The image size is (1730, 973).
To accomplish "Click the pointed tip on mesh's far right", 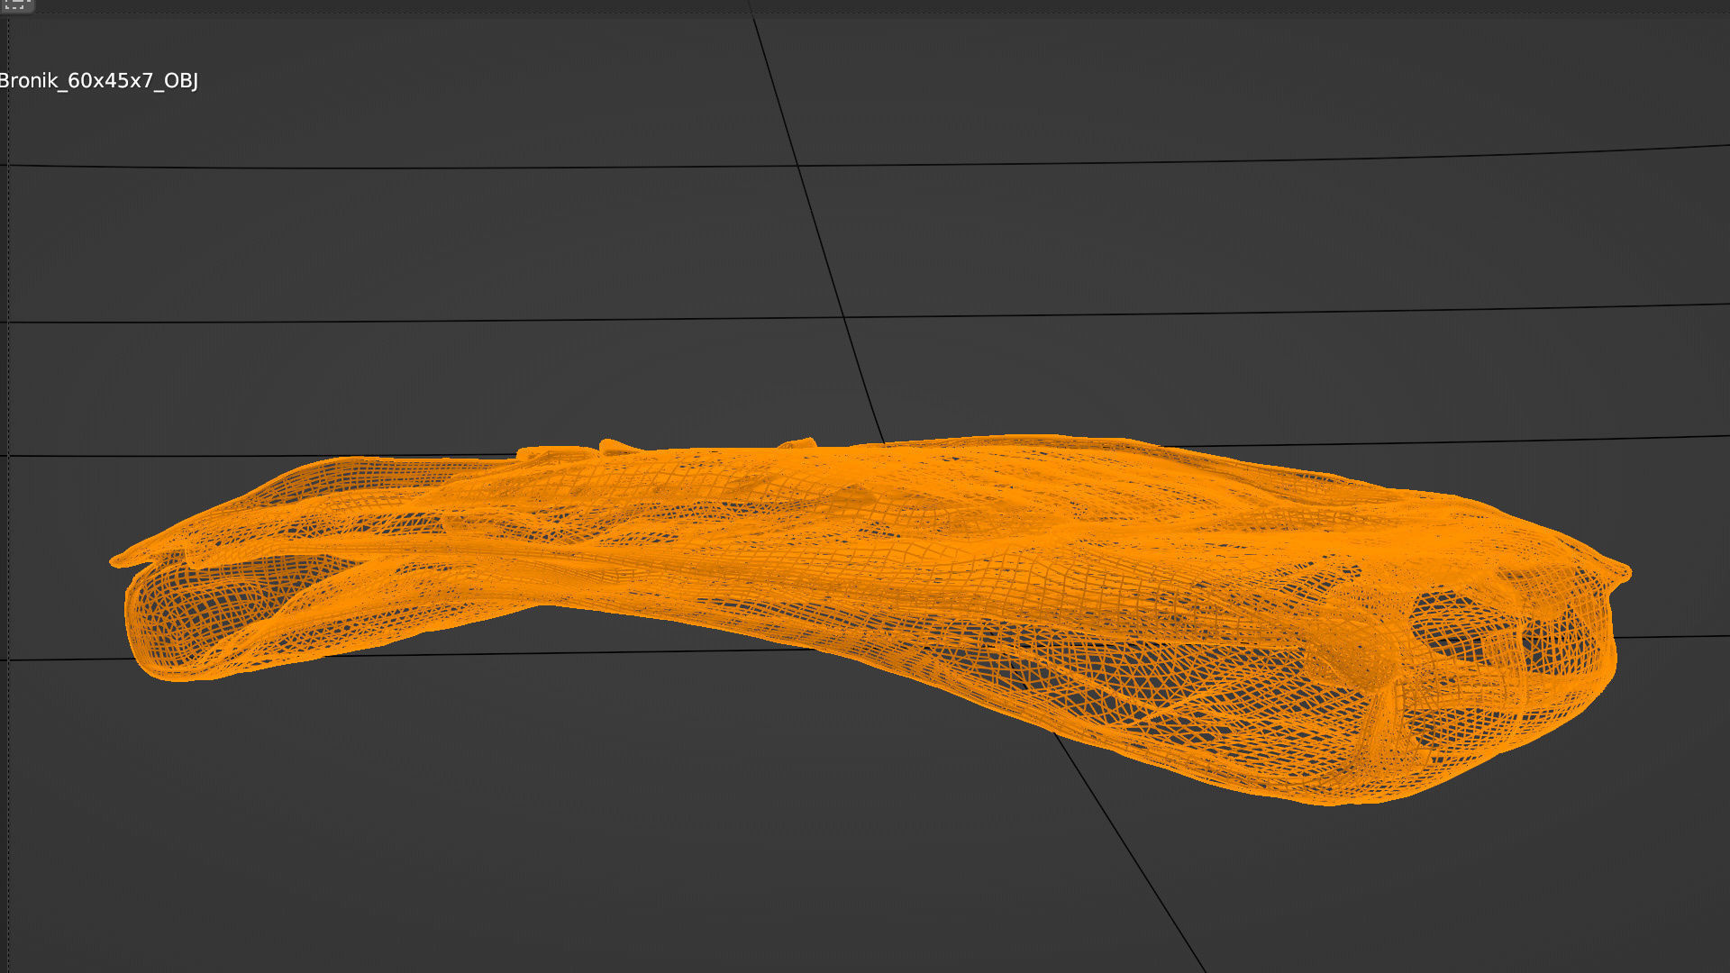I will click(1625, 571).
